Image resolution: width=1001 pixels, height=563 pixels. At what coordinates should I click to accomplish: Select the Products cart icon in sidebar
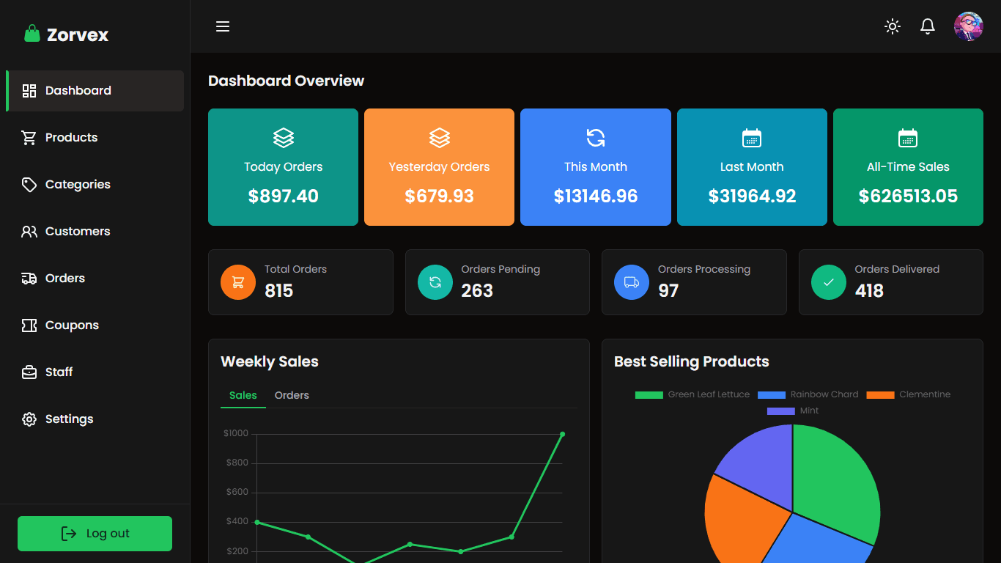pos(29,137)
